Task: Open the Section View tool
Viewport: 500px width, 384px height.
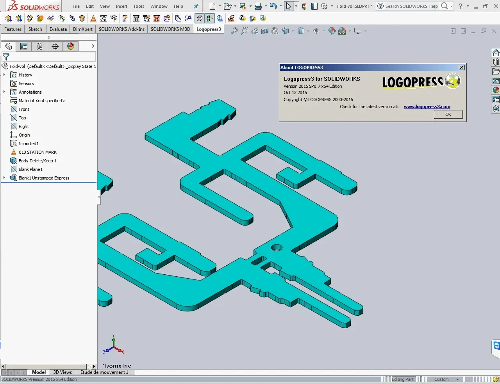Action: pos(266,31)
